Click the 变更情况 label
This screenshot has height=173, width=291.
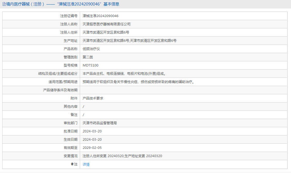click(71, 156)
